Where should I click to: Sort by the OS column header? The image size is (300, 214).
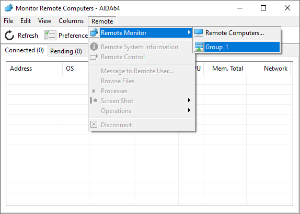(x=76, y=69)
